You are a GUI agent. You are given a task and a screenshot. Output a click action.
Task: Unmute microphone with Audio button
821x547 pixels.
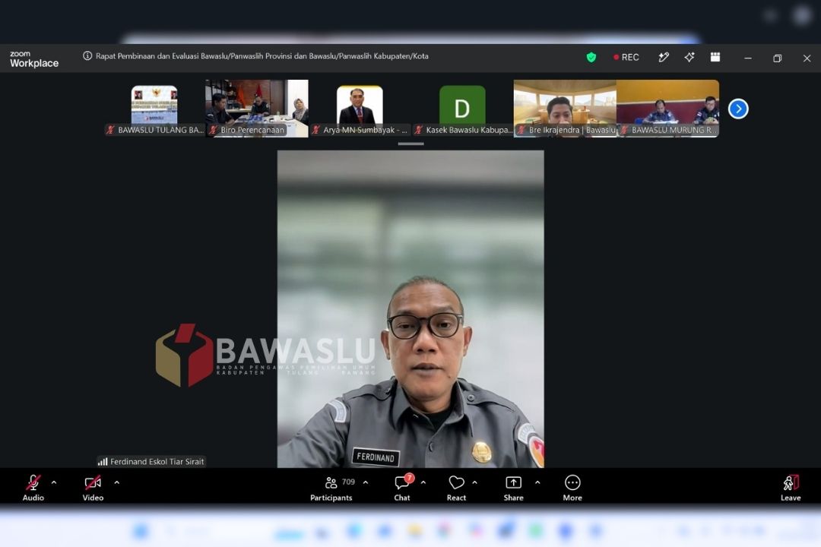coord(33,488)
